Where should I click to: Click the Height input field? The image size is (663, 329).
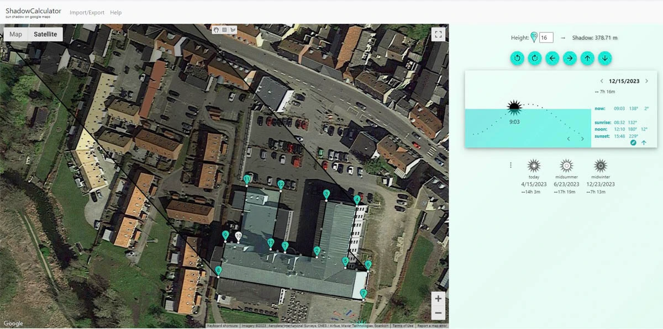546,38
